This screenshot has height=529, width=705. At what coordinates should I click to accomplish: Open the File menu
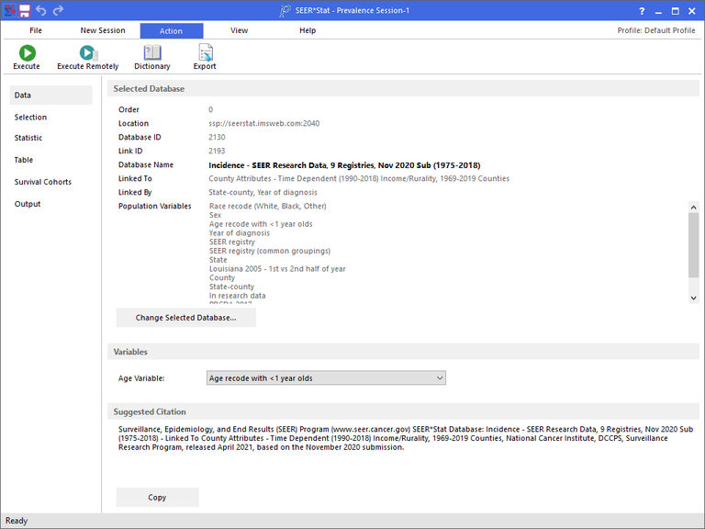pos(36,30)
